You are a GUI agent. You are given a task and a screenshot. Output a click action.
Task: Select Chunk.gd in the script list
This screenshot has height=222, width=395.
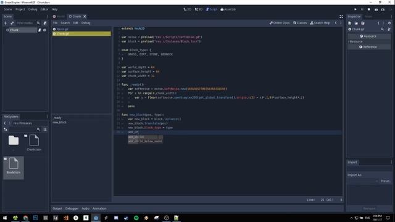tap(81, 34)
